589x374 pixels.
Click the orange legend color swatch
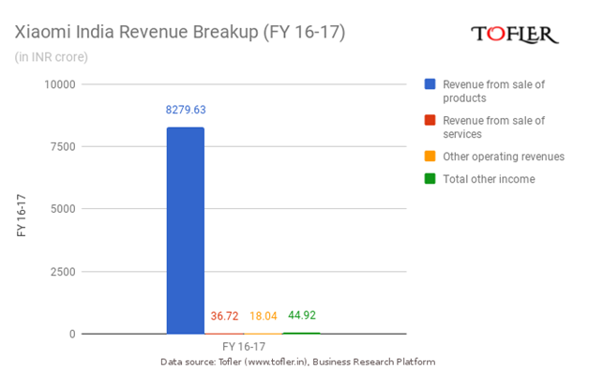tap(430, 157)
